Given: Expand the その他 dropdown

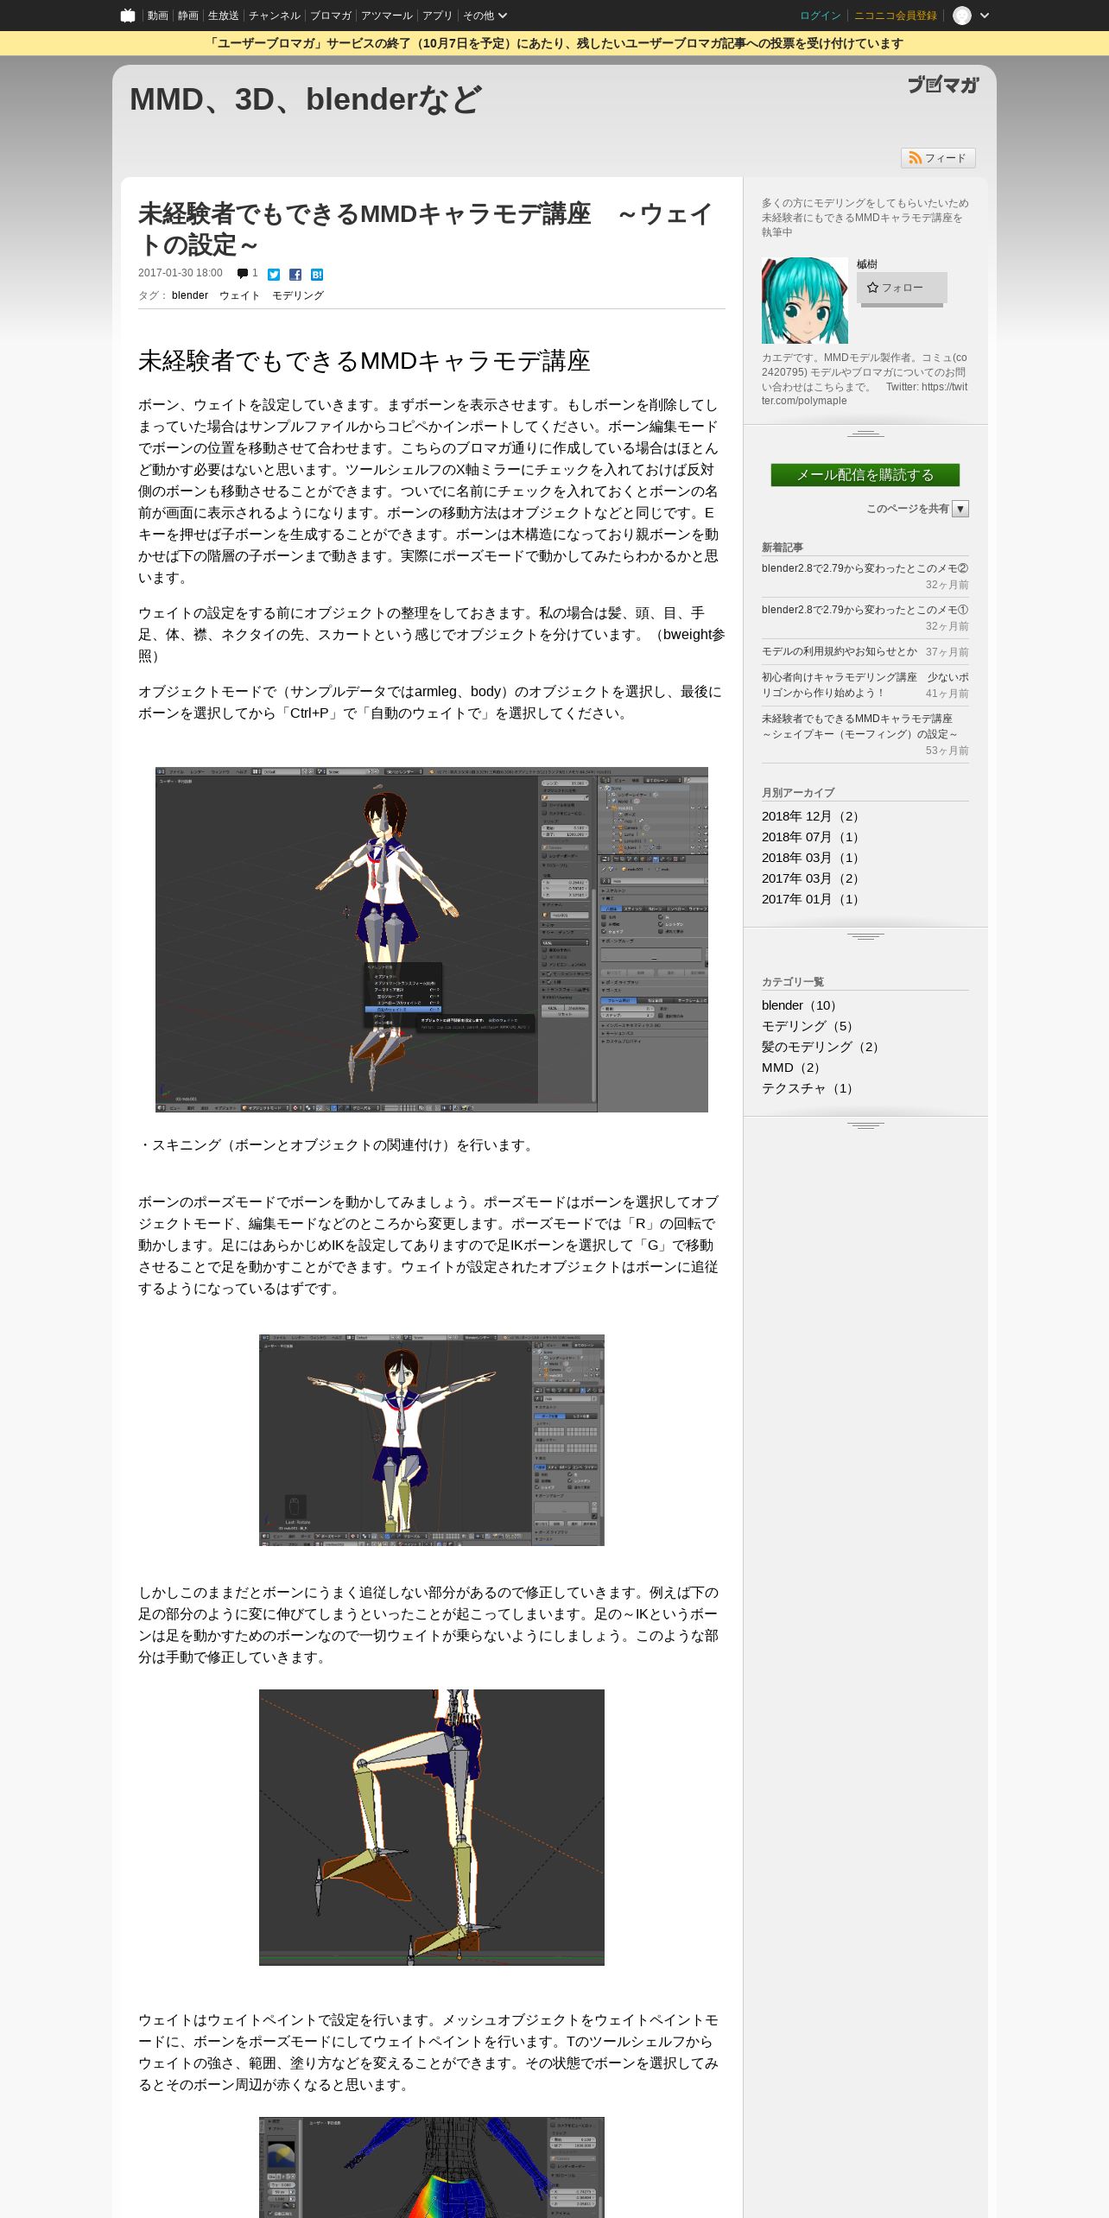Looking at the screenshot, I should (x=485, y=16).
